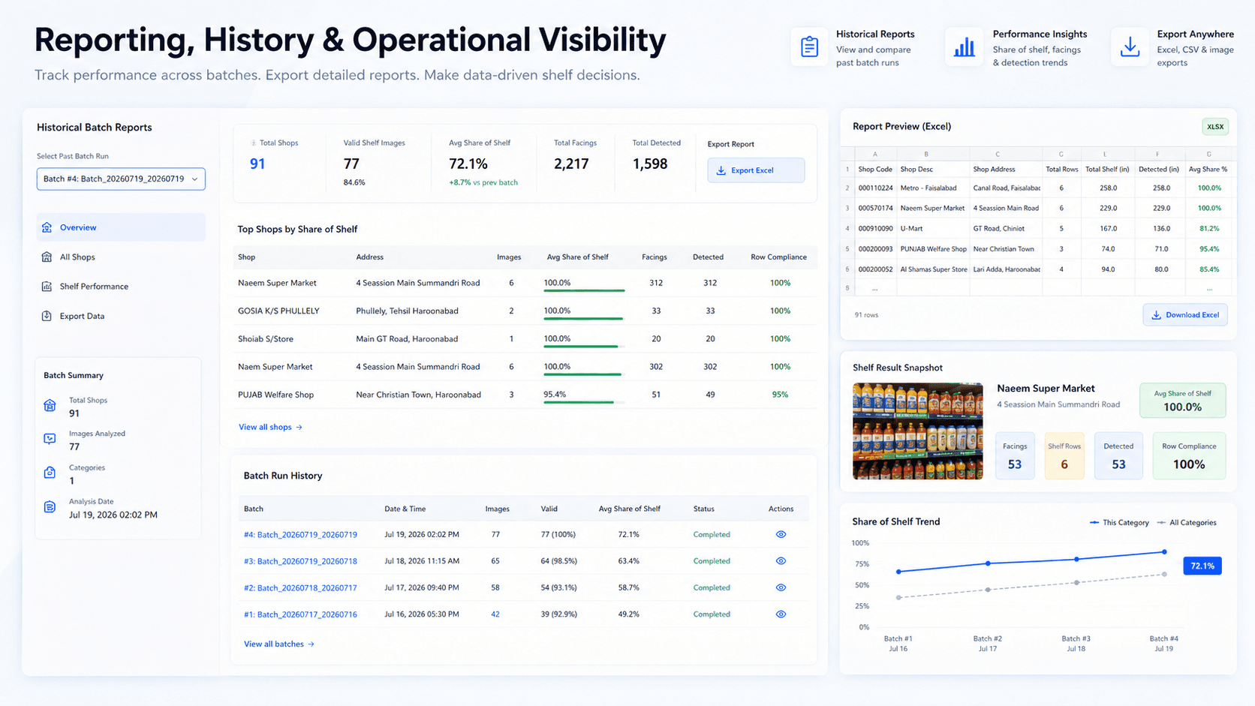The width and height of the screenshot is (1255, 706).
Task: Click the Export Data sidebar icon
Action: coord(47,316)
